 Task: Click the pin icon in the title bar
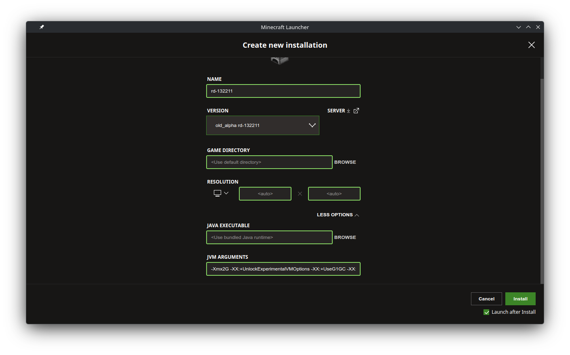(x=42, y=27)
